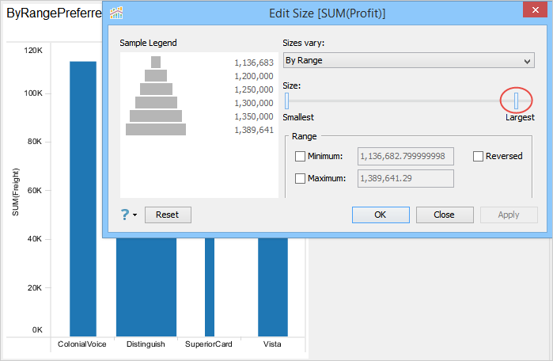Screen dimensions: 553x361
Task: Toggle the Reversed checkbox
Action: [478, 156]
